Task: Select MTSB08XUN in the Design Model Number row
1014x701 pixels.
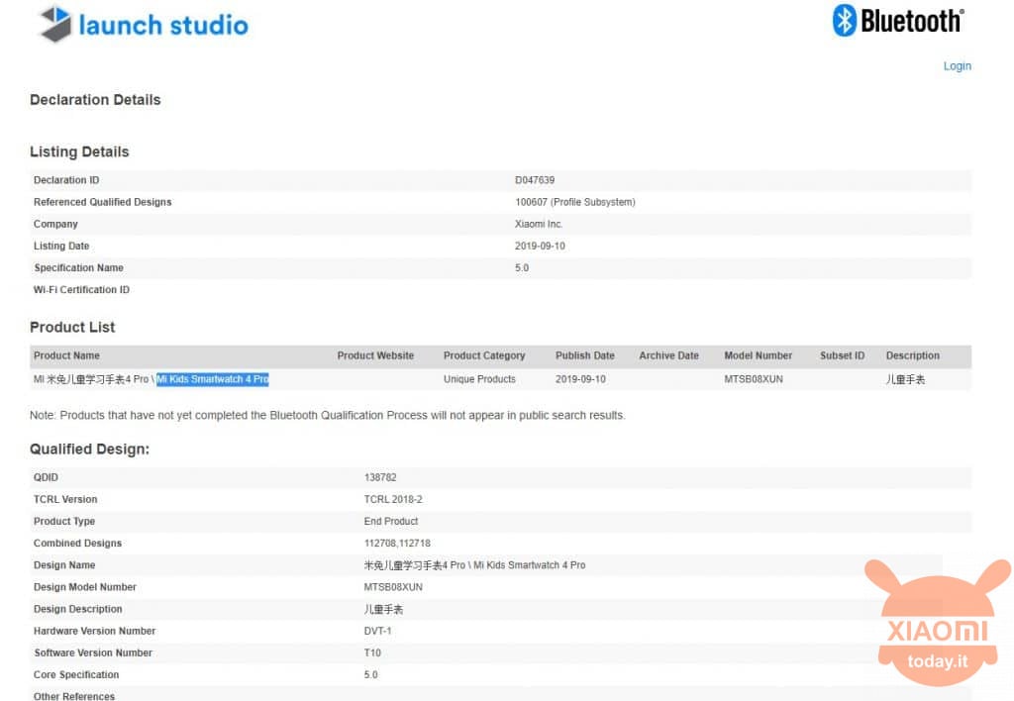Action: pyautogui.click(x=393, y=587)
